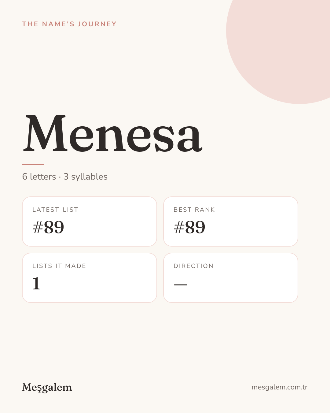Screen dimensions: 330x413
Task: Select the Best Rank card
Action: (231, 221)
